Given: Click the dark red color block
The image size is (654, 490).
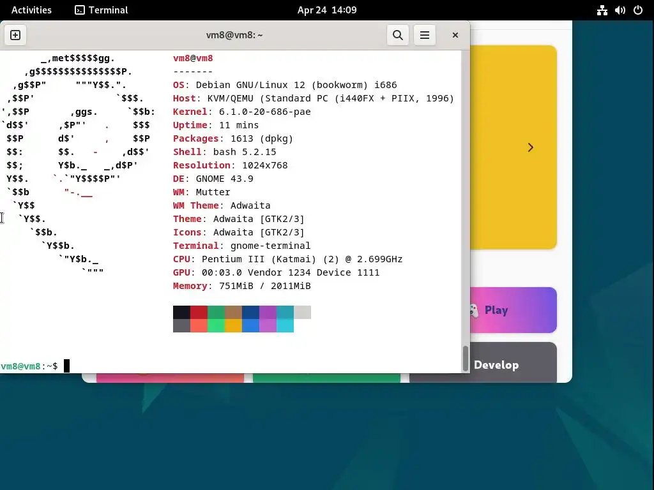Looking at the screenshot, I should click(199, 312).
